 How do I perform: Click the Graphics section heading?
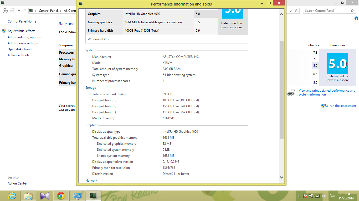point(91,125)
